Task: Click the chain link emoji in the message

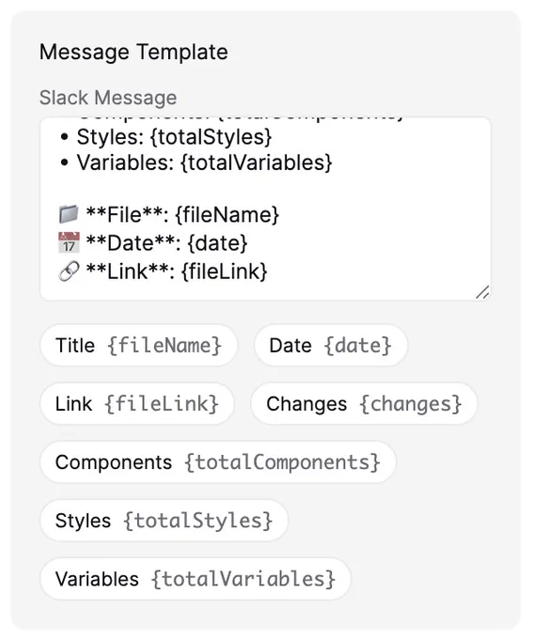Action: click(x=69, y=272)
